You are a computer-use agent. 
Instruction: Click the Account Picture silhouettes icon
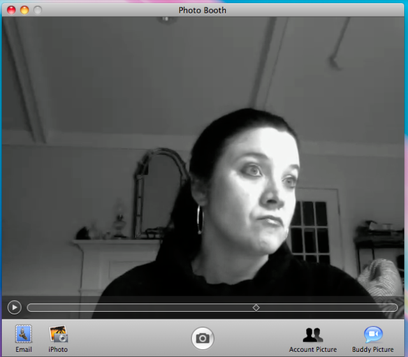pyautogui.click(x=312, y=335)
